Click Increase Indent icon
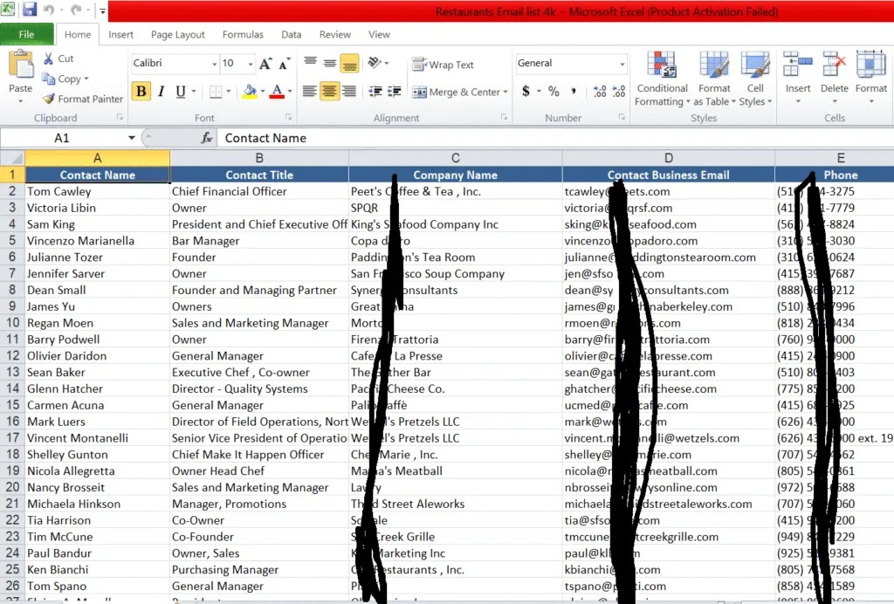 coord(394,91)
